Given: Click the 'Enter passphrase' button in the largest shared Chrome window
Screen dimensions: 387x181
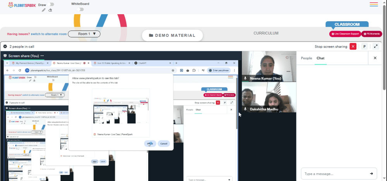Looking at the screenshot, I should click(219, 70).
